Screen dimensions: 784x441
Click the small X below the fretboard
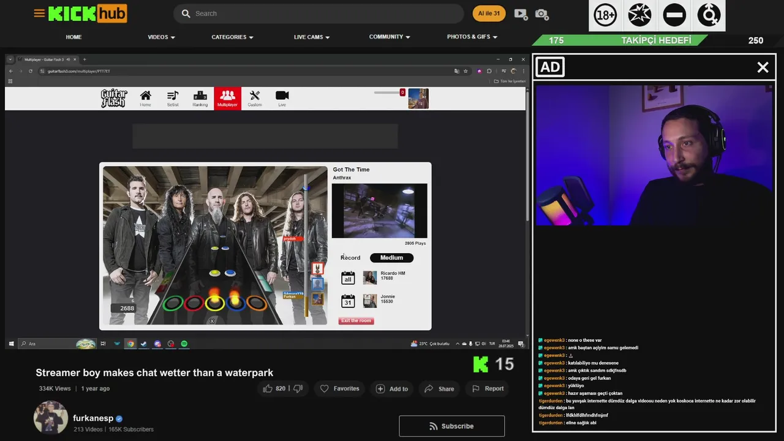[x=212, y=321]
